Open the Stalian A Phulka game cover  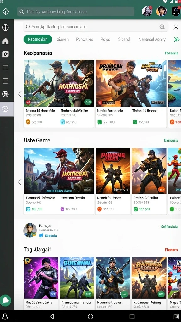(149, 171)
